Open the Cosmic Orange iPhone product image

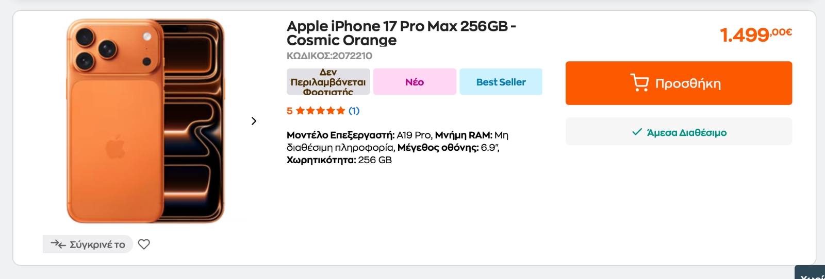(x=145, y=121)
